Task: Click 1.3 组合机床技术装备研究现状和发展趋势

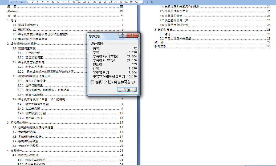Action: [50, 34]
